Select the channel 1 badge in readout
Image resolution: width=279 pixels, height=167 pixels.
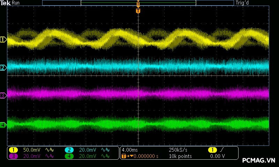coord(13,150)
